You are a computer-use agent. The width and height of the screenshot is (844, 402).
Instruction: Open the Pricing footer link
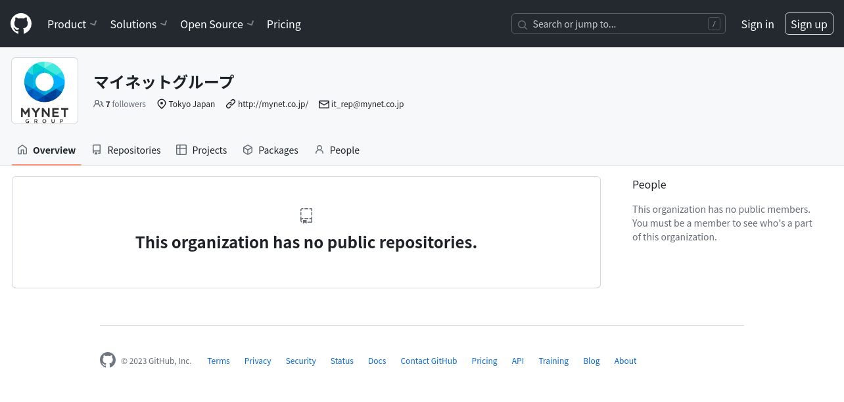point(484,361)
